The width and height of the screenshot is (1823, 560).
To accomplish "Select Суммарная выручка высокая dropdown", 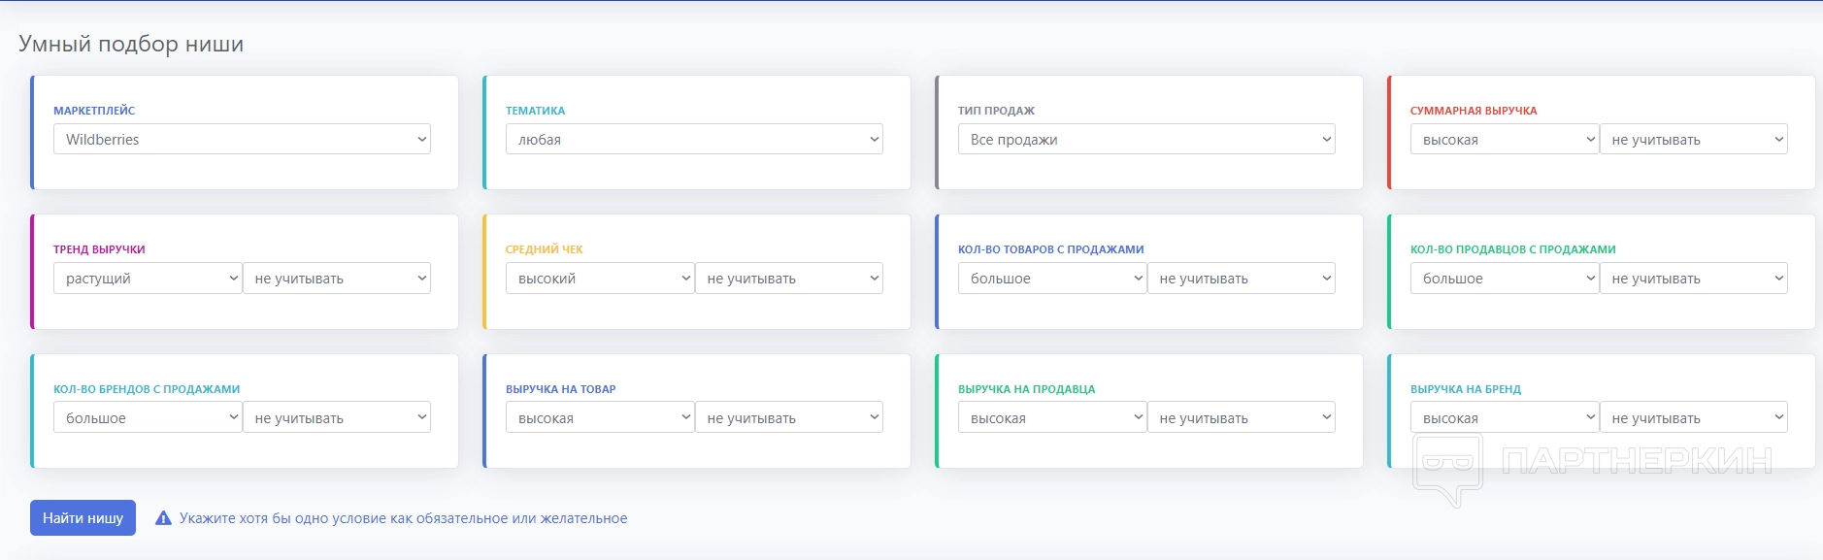I will point(1504,140).
